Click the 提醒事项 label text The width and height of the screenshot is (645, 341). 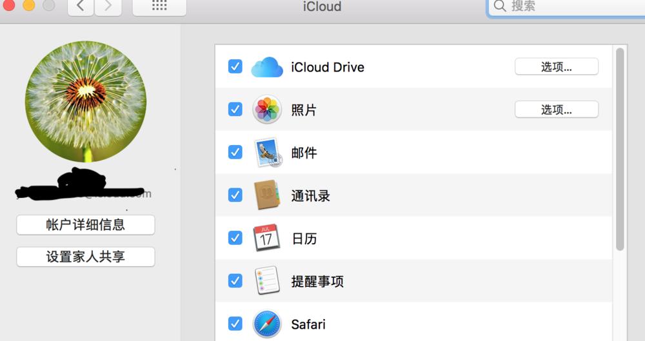tap(317, 281)
